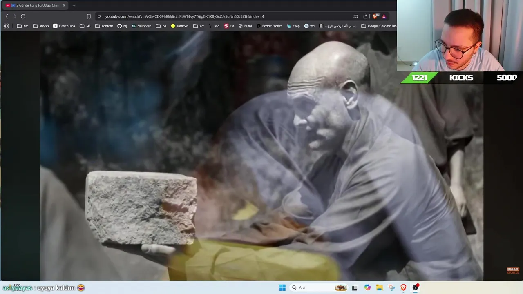
Task: Click the forward navigation arrow
Action: point(15,16)
